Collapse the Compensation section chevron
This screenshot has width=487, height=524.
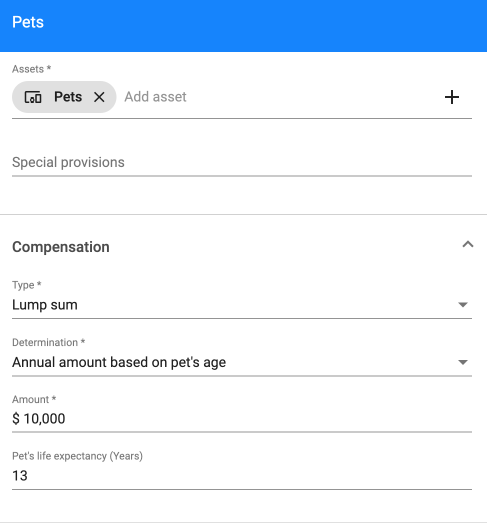point(467,244)
